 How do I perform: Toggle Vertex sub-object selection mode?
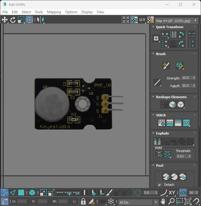[x=5, y=193]
